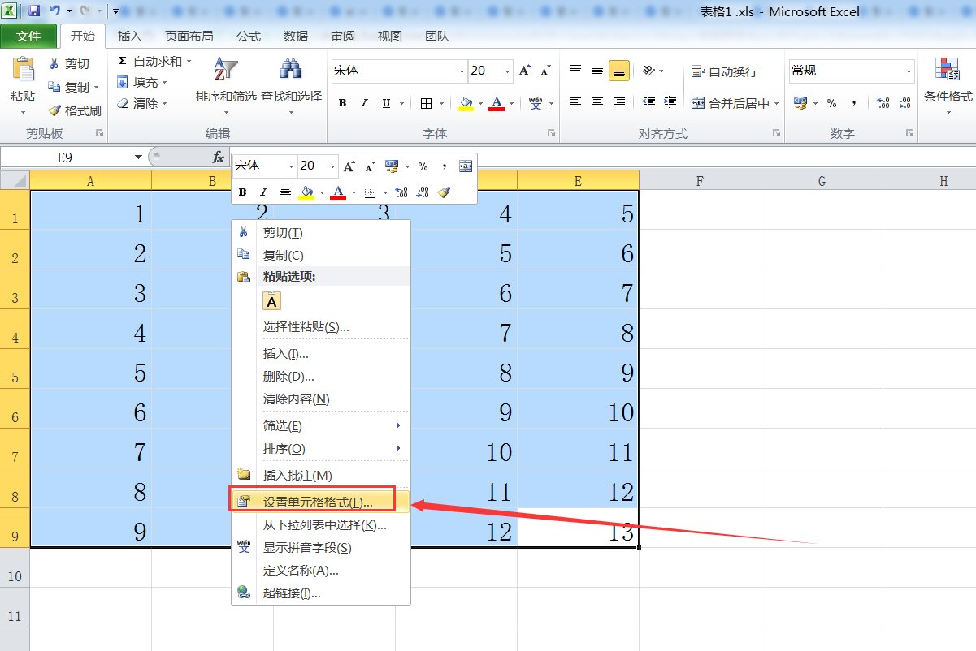The image size is (976, 651).
Task: Open the Fill Color dropdown arrow
Action: click(x=480, y=103)
